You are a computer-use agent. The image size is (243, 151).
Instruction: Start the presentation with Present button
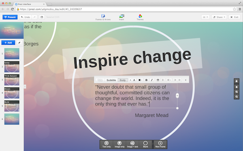pyautogui.click(x=10, y=17)
